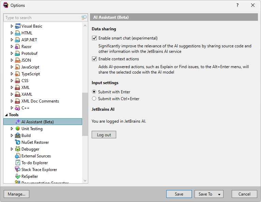Choose Submit with Ctrl+Enter option

point(94,99)
